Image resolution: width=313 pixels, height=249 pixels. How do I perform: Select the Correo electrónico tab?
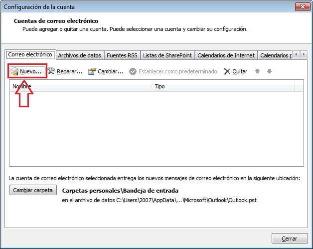tap(30, 54)
